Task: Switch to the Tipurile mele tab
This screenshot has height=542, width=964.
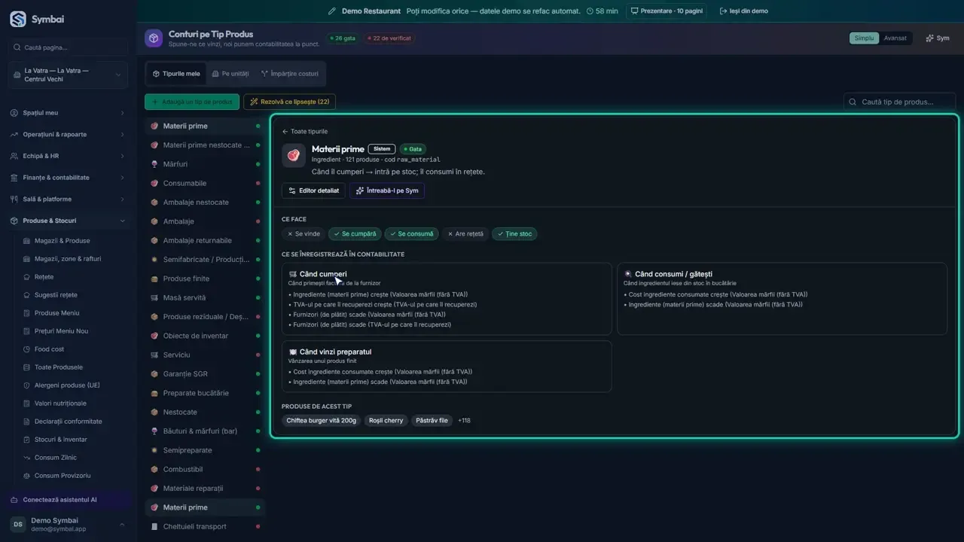Action: pos(176,74)
